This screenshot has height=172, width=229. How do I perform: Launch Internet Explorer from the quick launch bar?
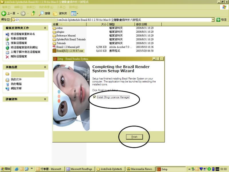(17, 169)
